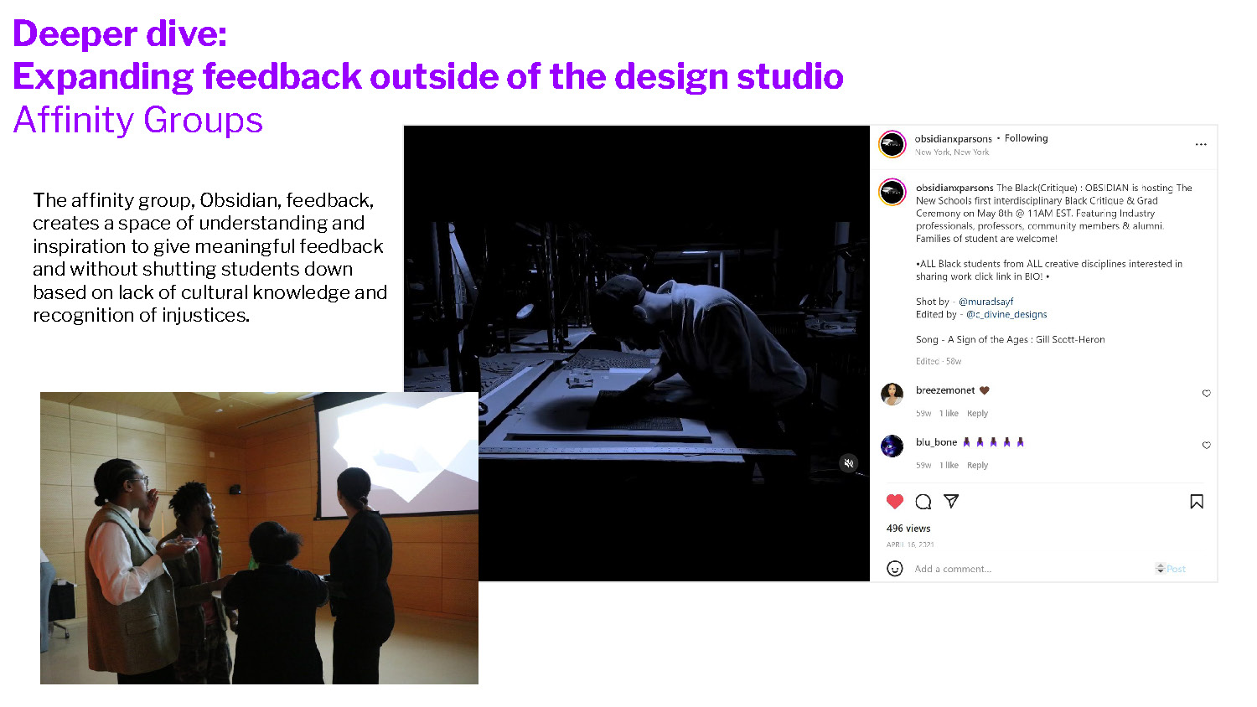The height and width of the screenshot is (707, 1257).
Task: Open blu_bone's profile avatar
Action: [892, 446]
